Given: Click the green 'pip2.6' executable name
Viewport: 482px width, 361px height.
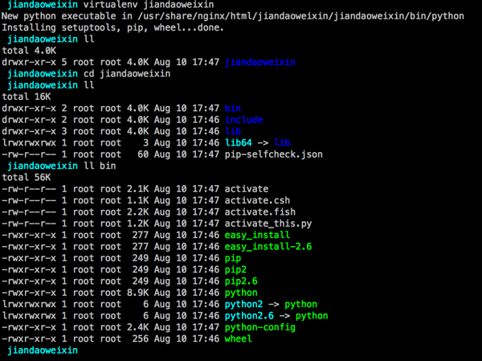Looking at the screenshot, I should [241, 281].
